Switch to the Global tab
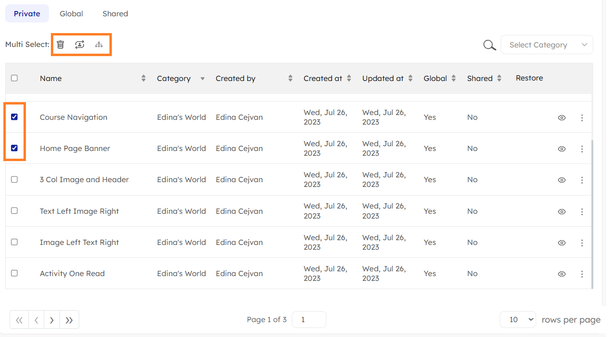Screen dimensions: 612x337 [x=72, y=14]
